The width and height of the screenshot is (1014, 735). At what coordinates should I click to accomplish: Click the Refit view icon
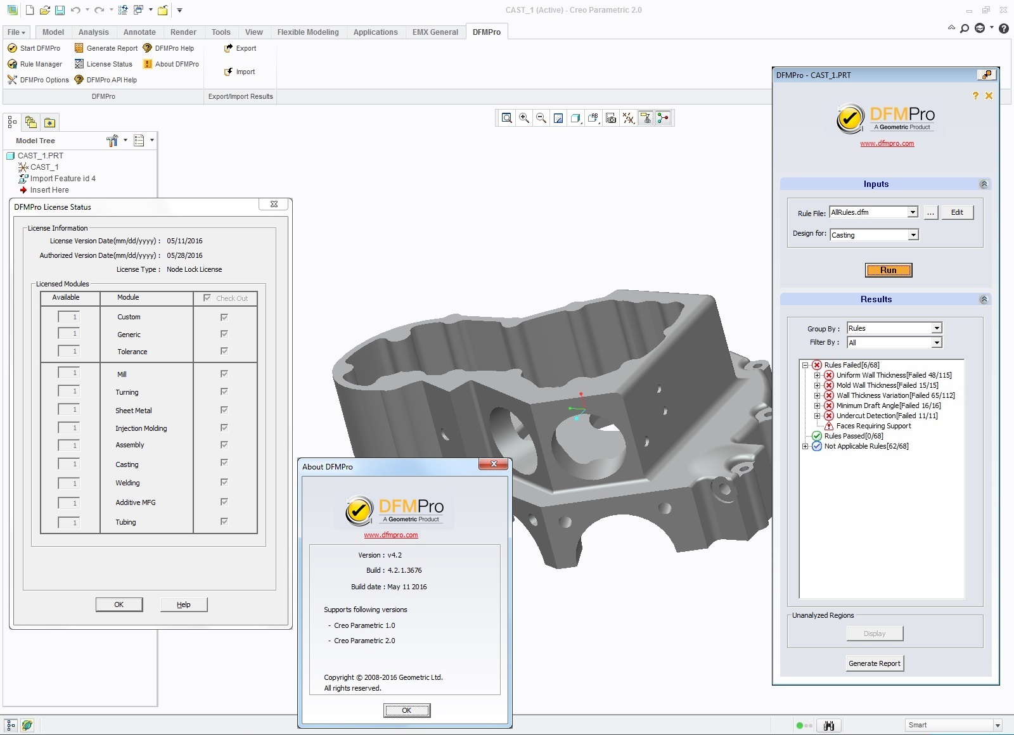[507, 118]
